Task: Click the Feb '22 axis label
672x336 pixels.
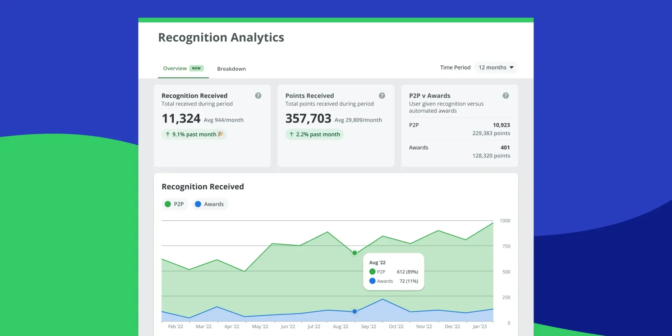Action: [x=176, y=326]
